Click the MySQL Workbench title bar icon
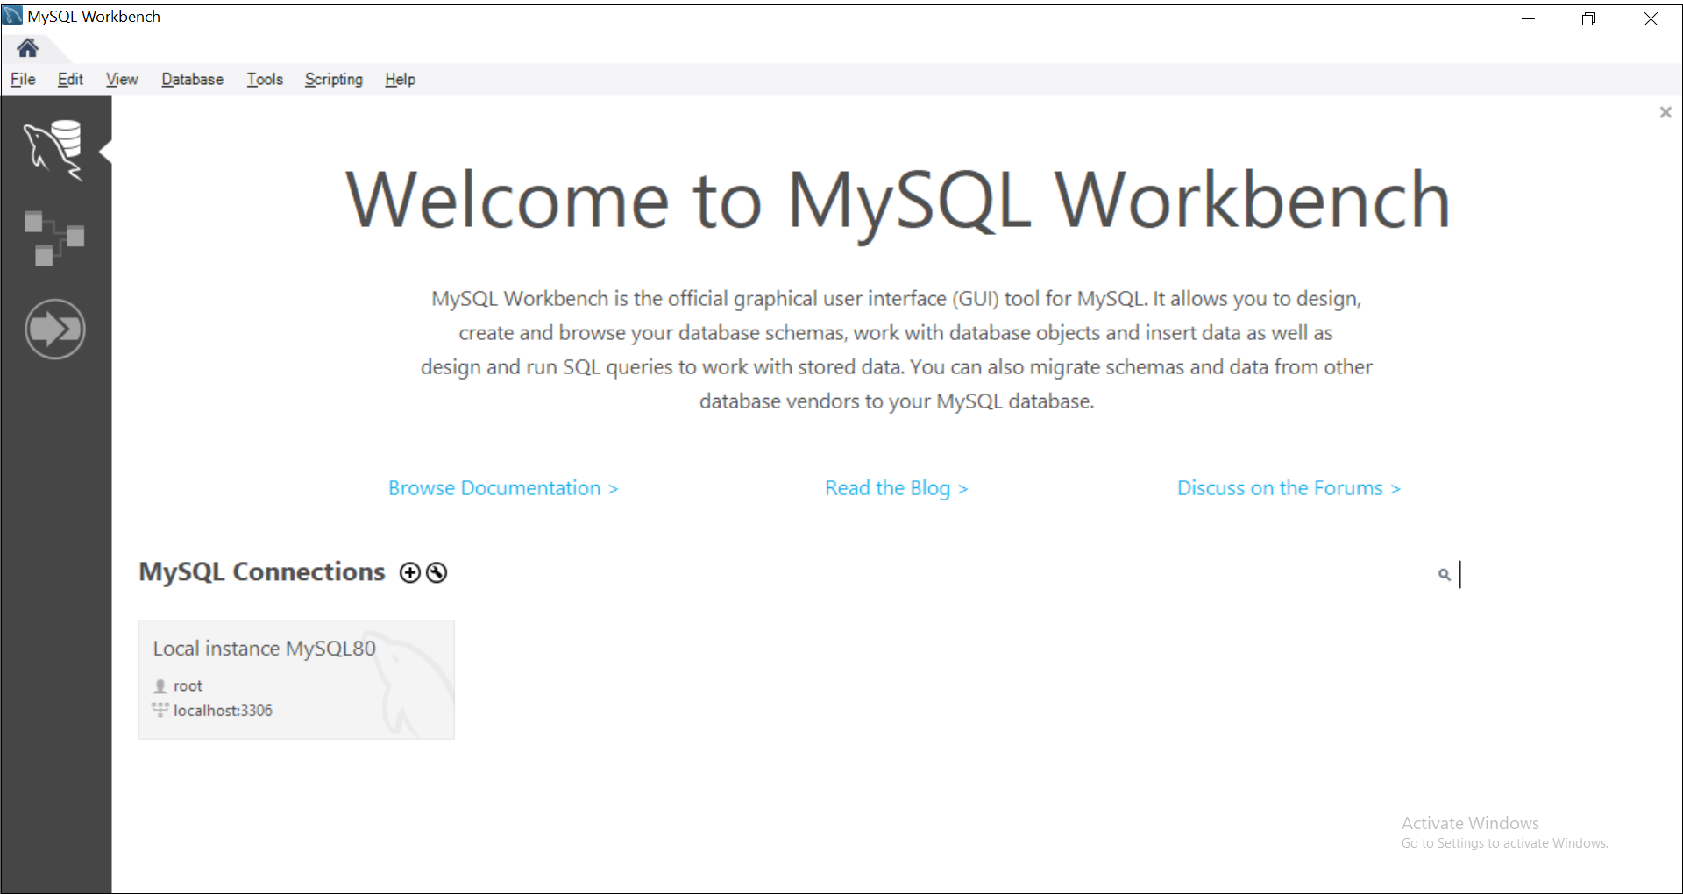The image size is (1683, 894). point(12,16)
